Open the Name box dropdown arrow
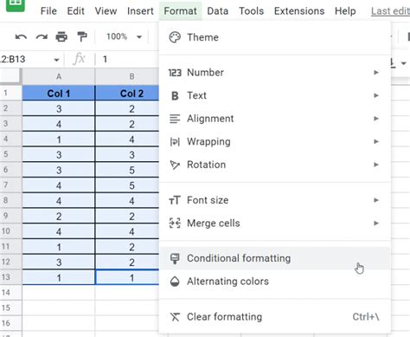 point(56,60)
